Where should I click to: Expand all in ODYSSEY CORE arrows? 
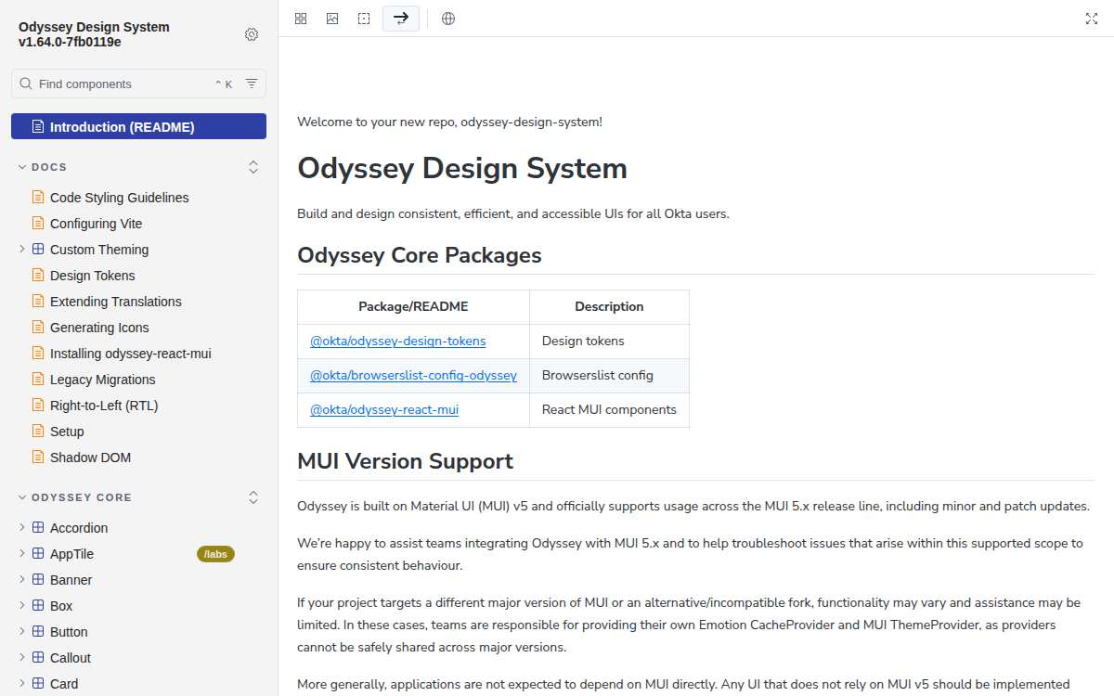coord(253,497)
